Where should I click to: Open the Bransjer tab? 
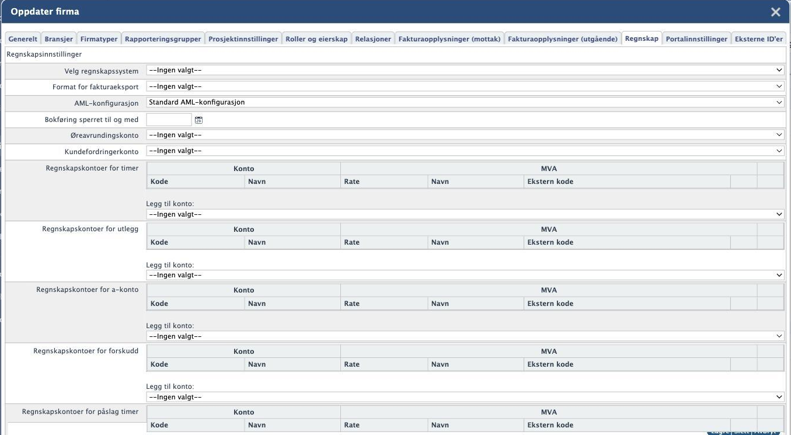[59, 39]
